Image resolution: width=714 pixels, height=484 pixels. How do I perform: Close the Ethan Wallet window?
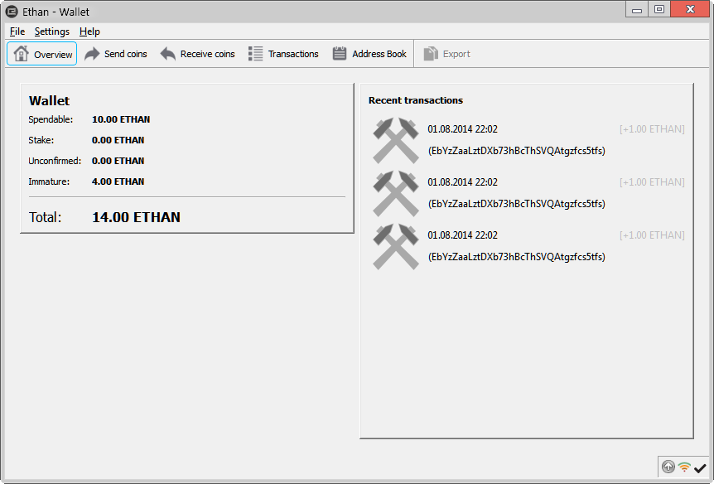point(690,10)
